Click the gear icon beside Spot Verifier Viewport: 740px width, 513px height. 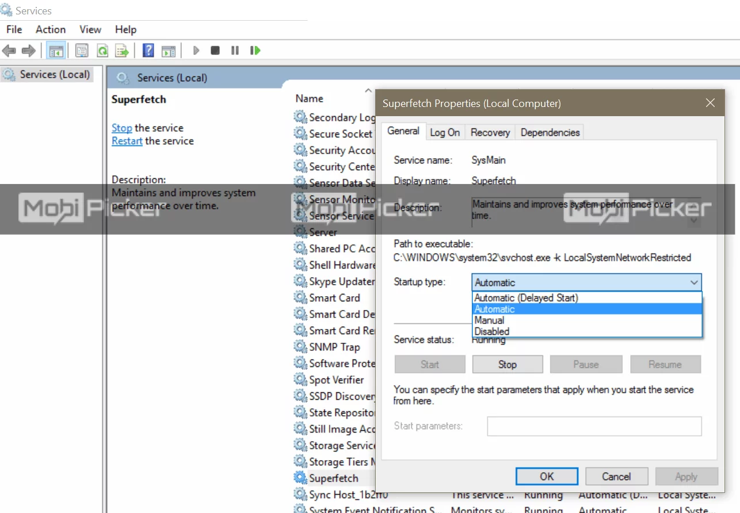click(300, 380)
